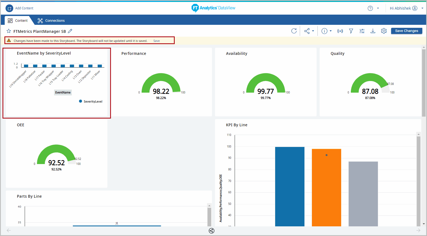Image resolution: width=427 pixels, height=236 pixels.
Task: Click the main page vertical scrollbar
Action: pyautogui.click(x=424, y=83)
